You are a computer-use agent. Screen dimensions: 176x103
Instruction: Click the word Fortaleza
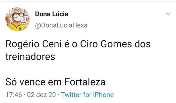85,82
